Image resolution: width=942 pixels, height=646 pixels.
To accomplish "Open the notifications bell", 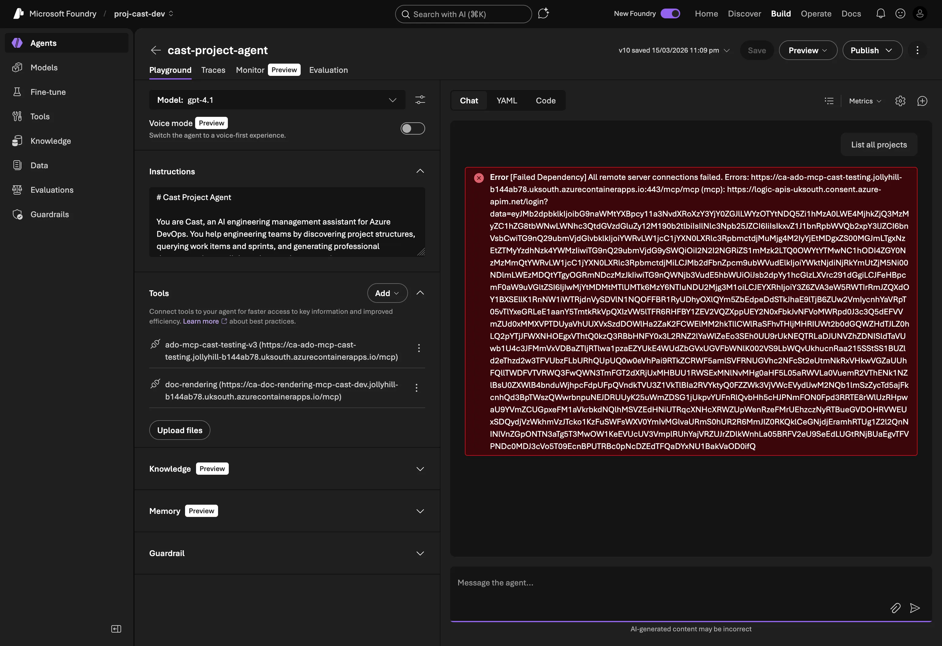I will pyautogui.click(x=880, y=13).
